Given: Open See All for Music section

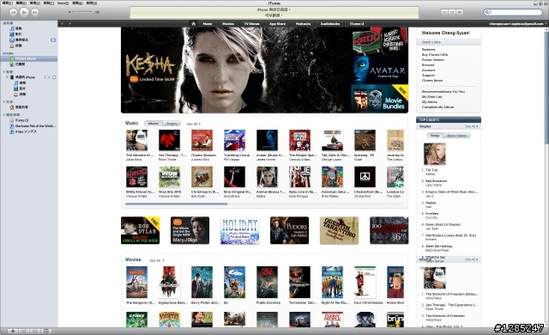Looking at the screenshot, I should click(x=193, y=124).
